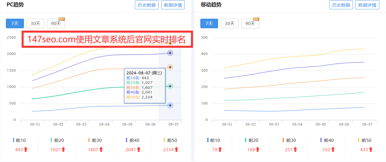
Task: Click red up arrow beside 257
Action: tap(295, 149)
